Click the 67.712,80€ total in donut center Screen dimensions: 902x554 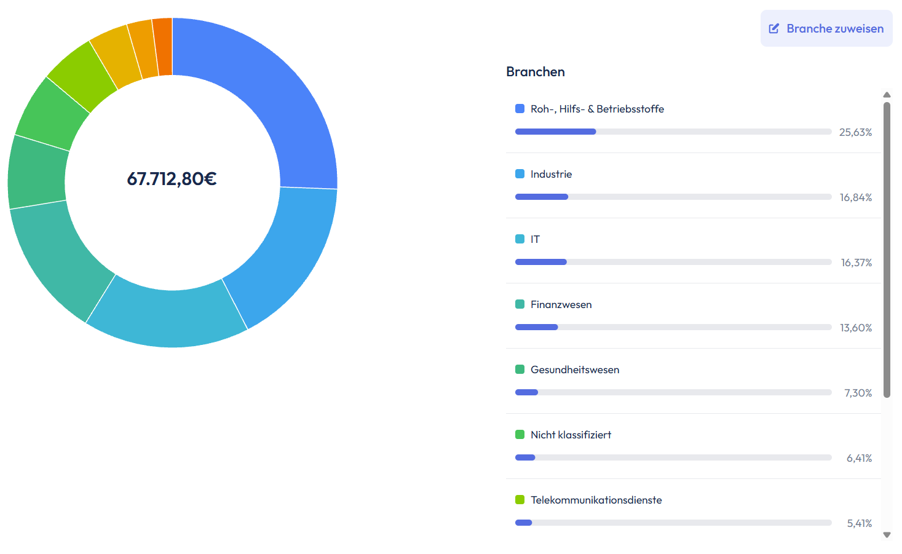172,179
